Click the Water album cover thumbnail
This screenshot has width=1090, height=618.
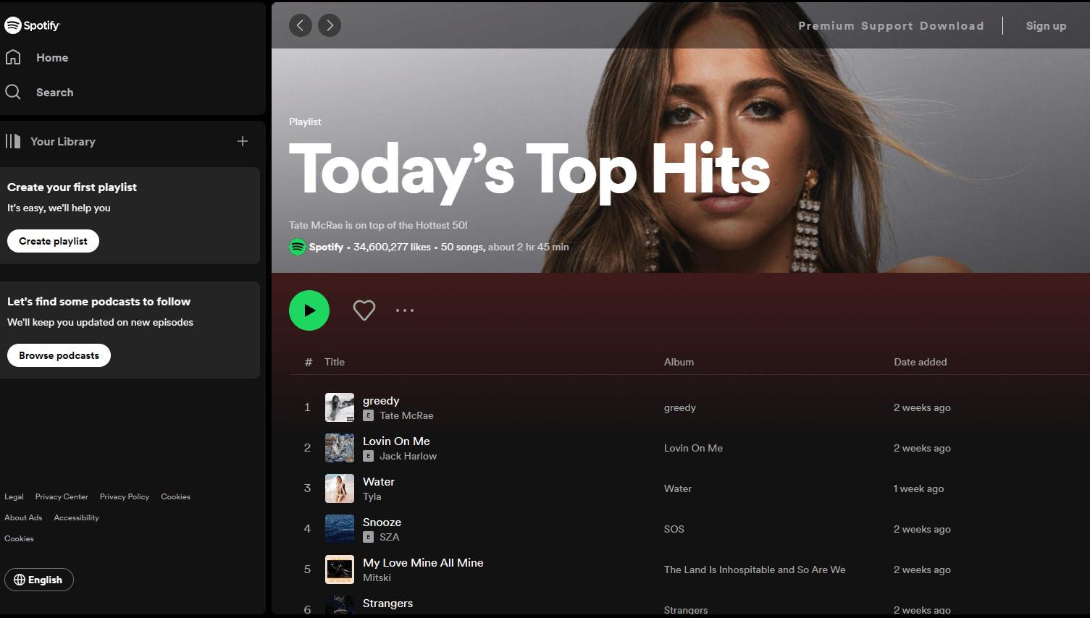click(x=340, y=488)
